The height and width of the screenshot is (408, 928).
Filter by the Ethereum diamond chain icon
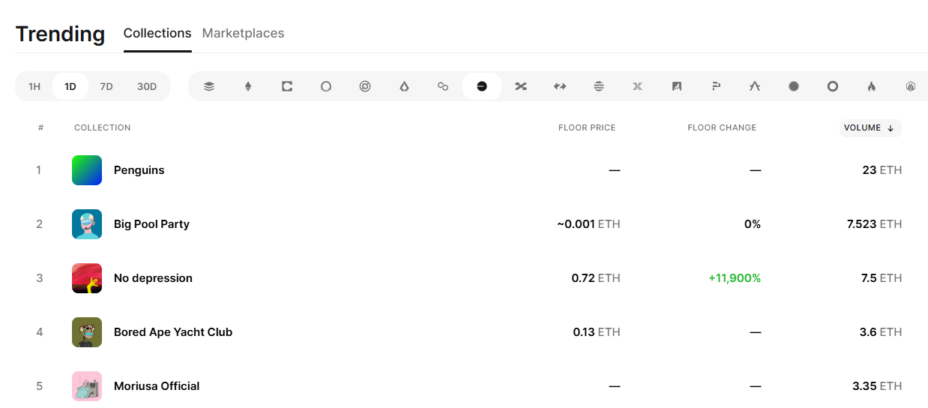[248, 86]
